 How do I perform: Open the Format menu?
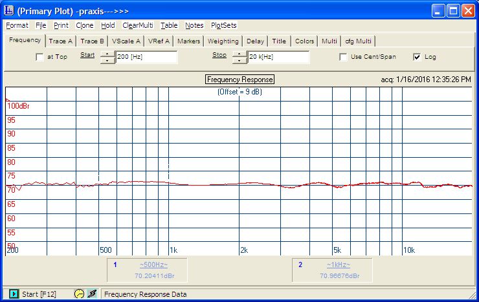pos(17,25)
